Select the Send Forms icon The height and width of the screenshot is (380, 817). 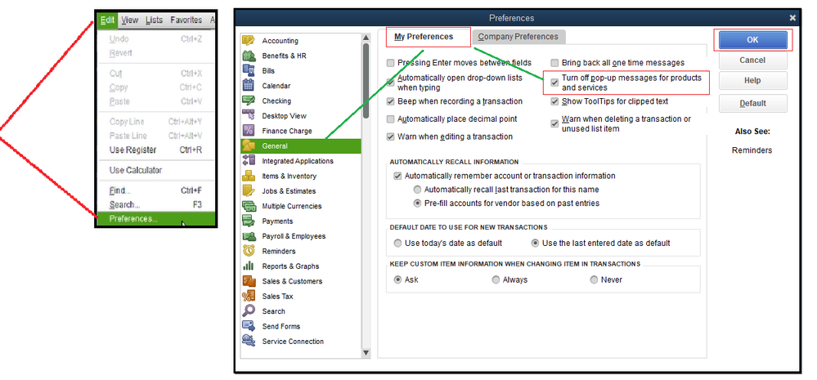pyautogui.click(x=249, y=326)
